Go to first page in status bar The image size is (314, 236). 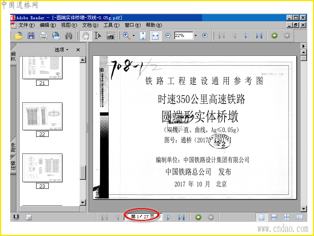click(x=105, y=217)
